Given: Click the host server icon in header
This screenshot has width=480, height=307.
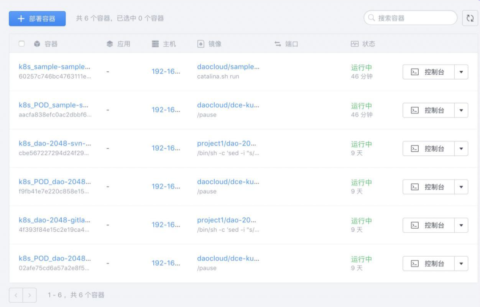Looking at the screenshot, I should point(155,44).
